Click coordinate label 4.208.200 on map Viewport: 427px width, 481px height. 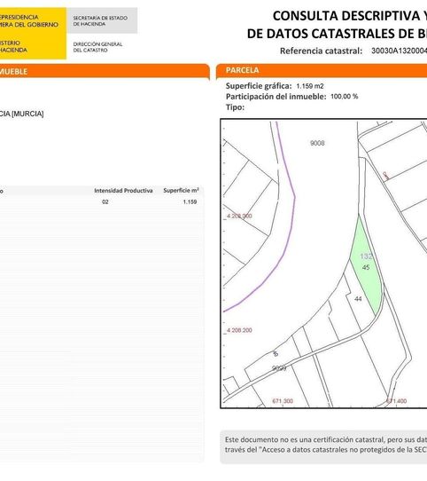(239, 330)
